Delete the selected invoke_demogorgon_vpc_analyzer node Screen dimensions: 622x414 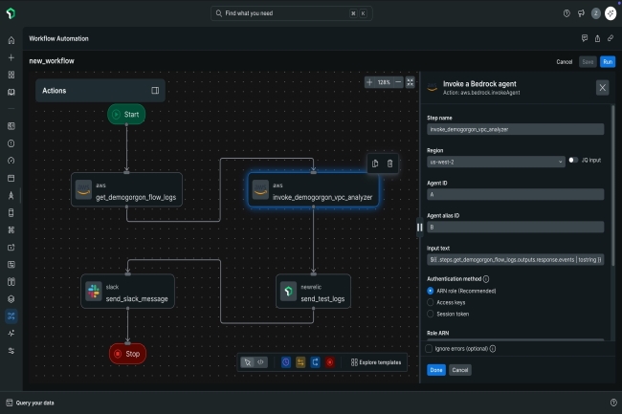tap(389, 163)
